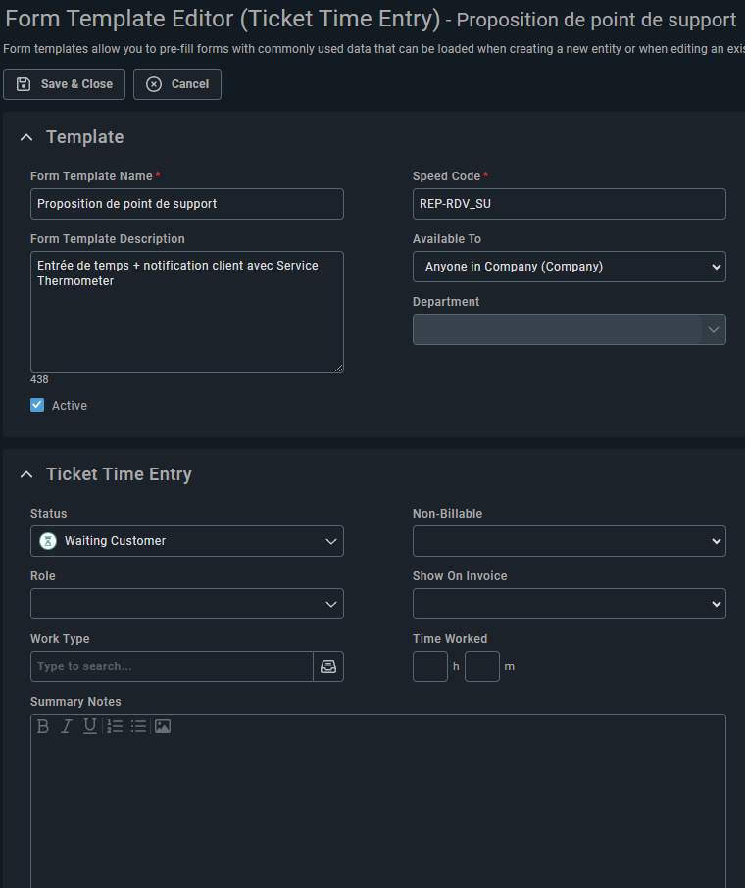Apply underline formatting in Summary Notes
Image resolution: width=745 pixels, height=888 pixels.
click(x=90, y=726)
